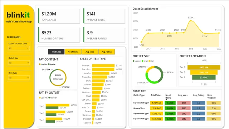The height and width of the screenshot is (129, 229).
Task: Select the Household bar
Action: click(101, 73)
